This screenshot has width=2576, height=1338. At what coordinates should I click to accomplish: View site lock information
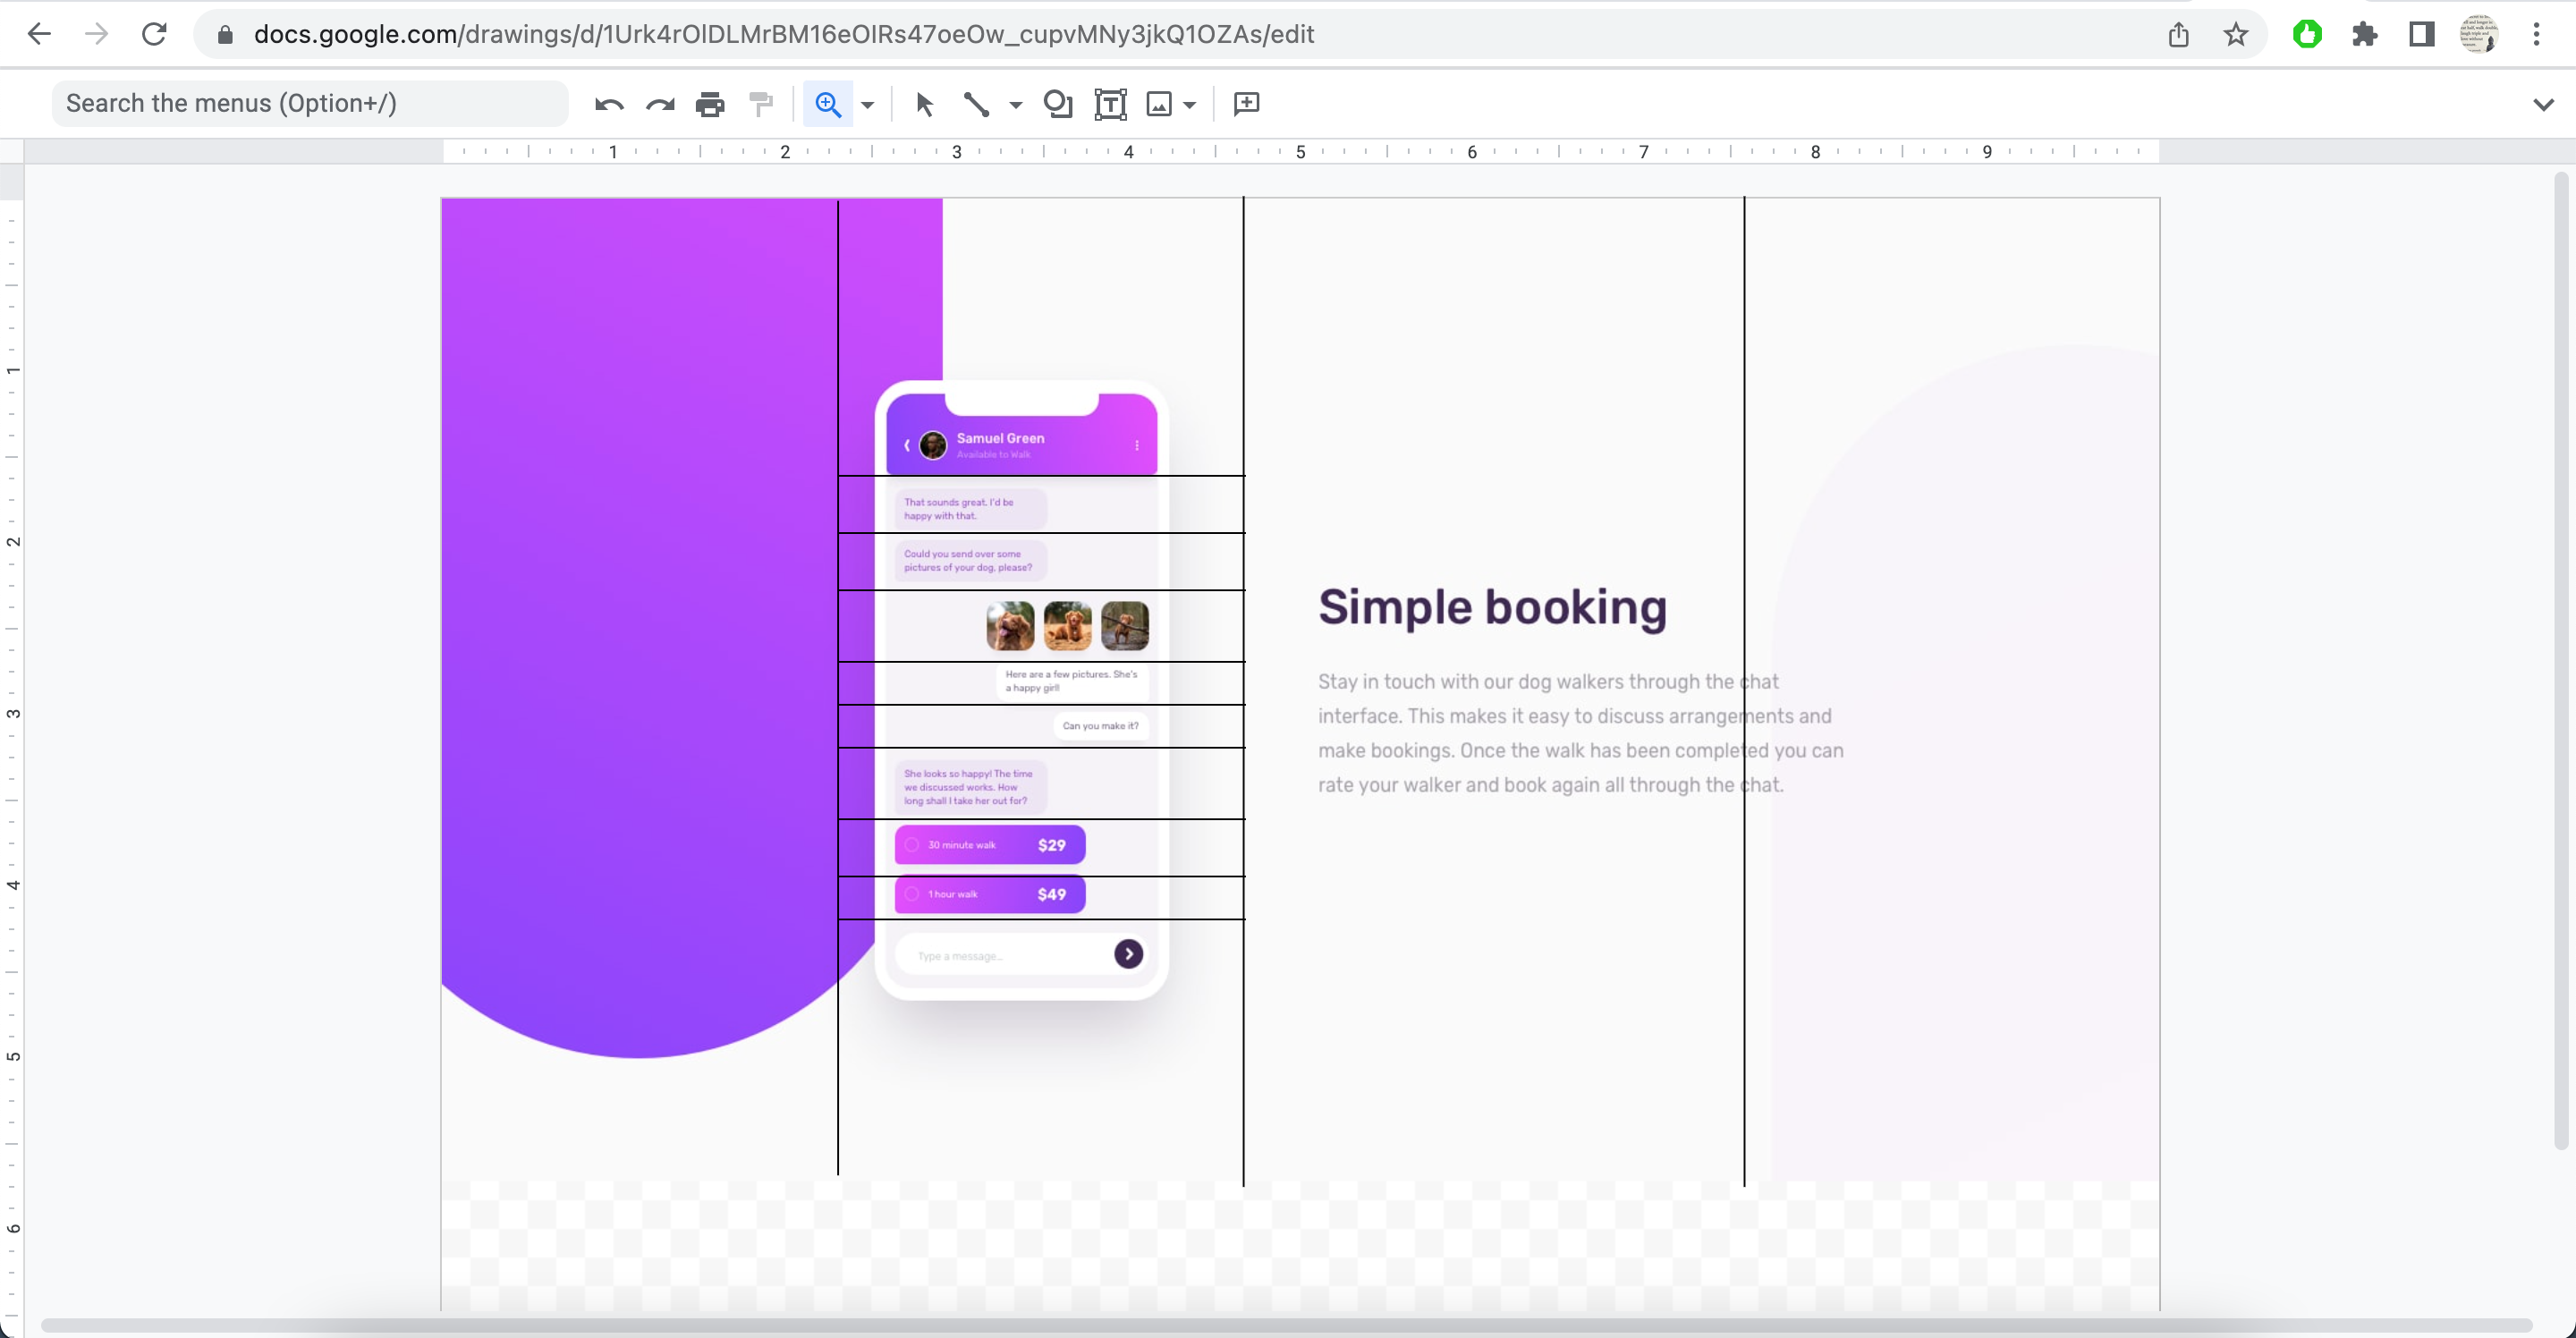click(225, 35)
